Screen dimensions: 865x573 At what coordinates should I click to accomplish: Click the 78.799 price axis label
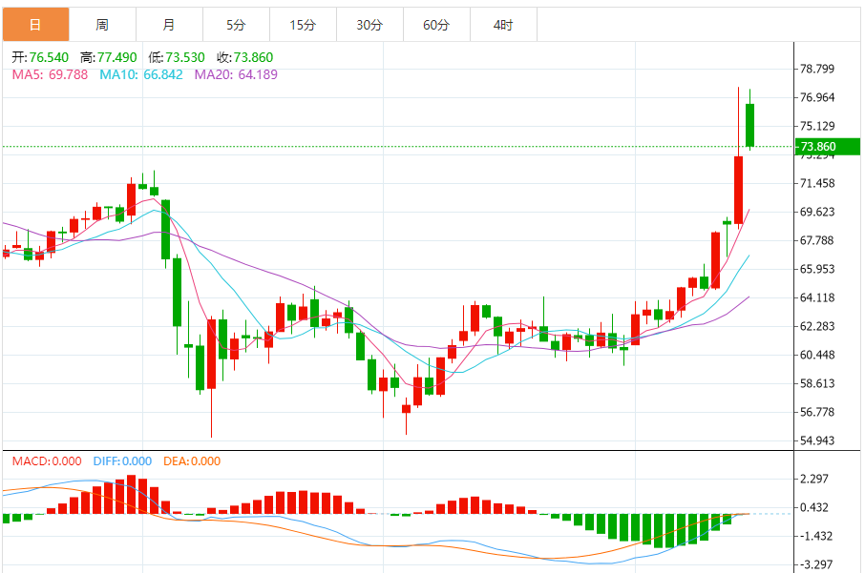point(817,69)
